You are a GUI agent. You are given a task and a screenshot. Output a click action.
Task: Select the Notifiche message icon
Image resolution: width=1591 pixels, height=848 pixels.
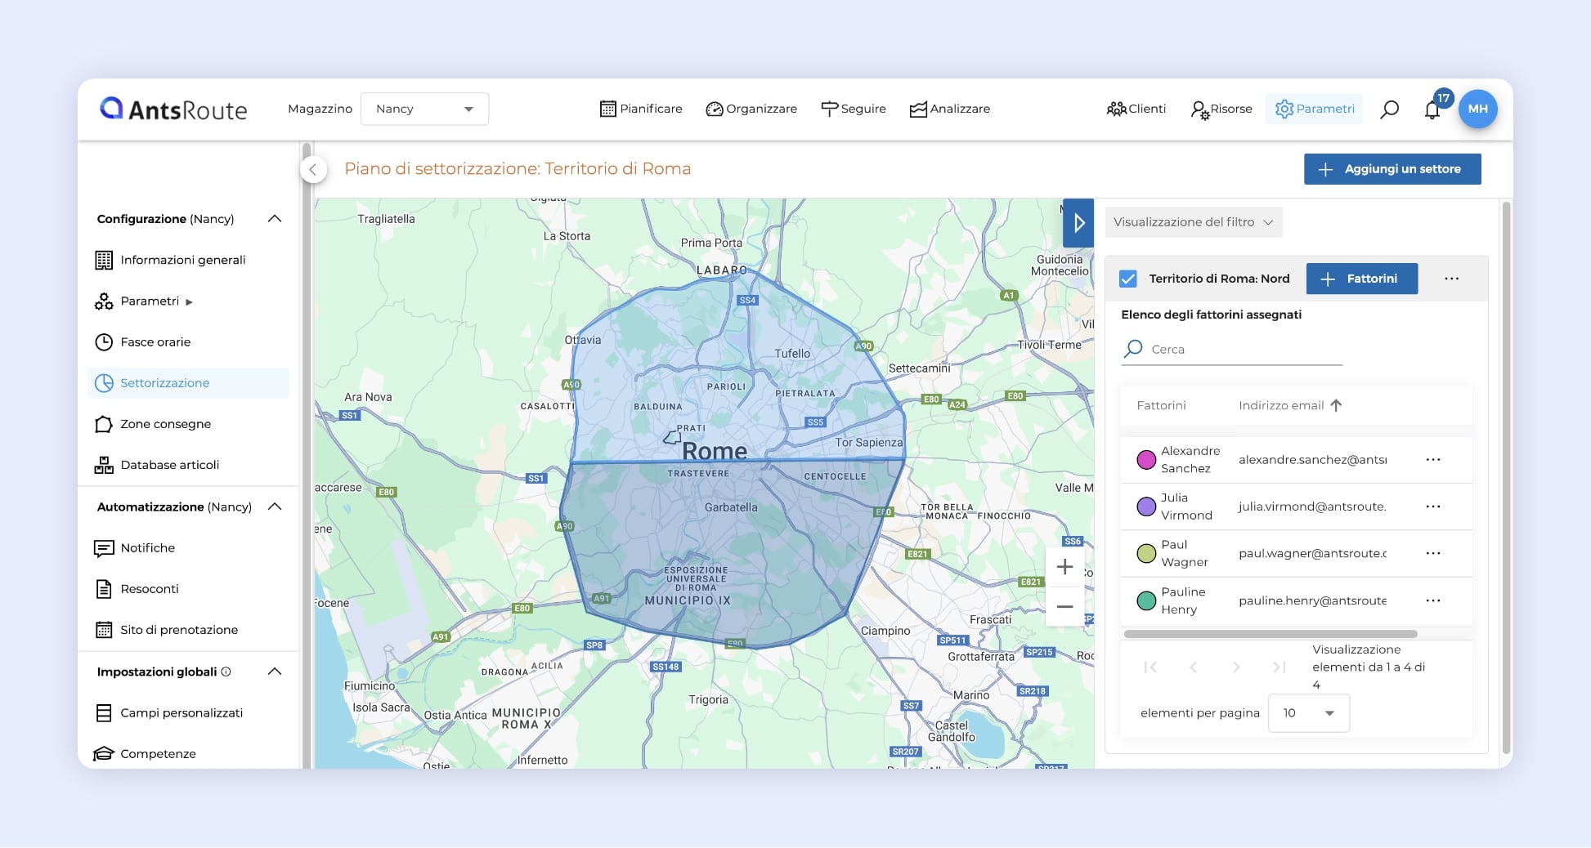[105, 547]
